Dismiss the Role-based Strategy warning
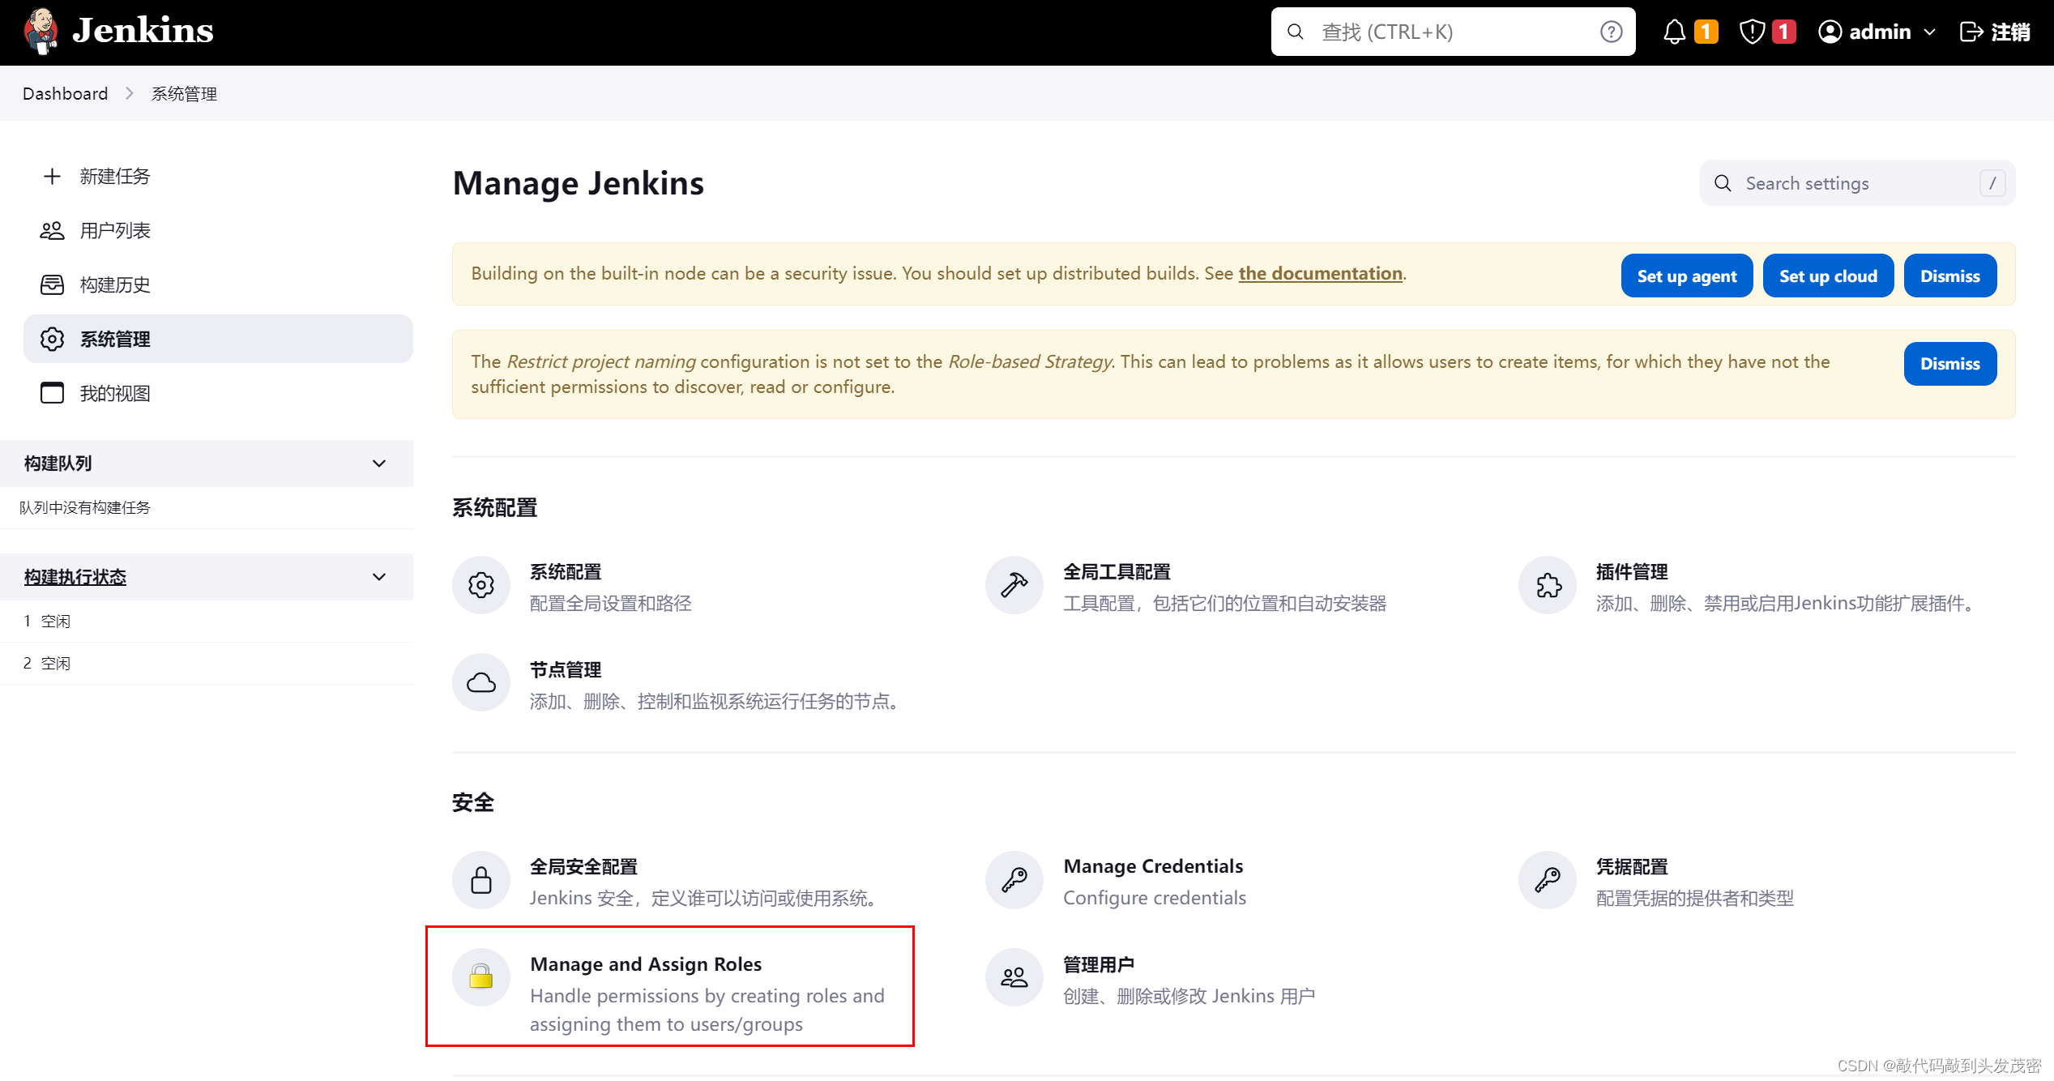 (1949, 362)
